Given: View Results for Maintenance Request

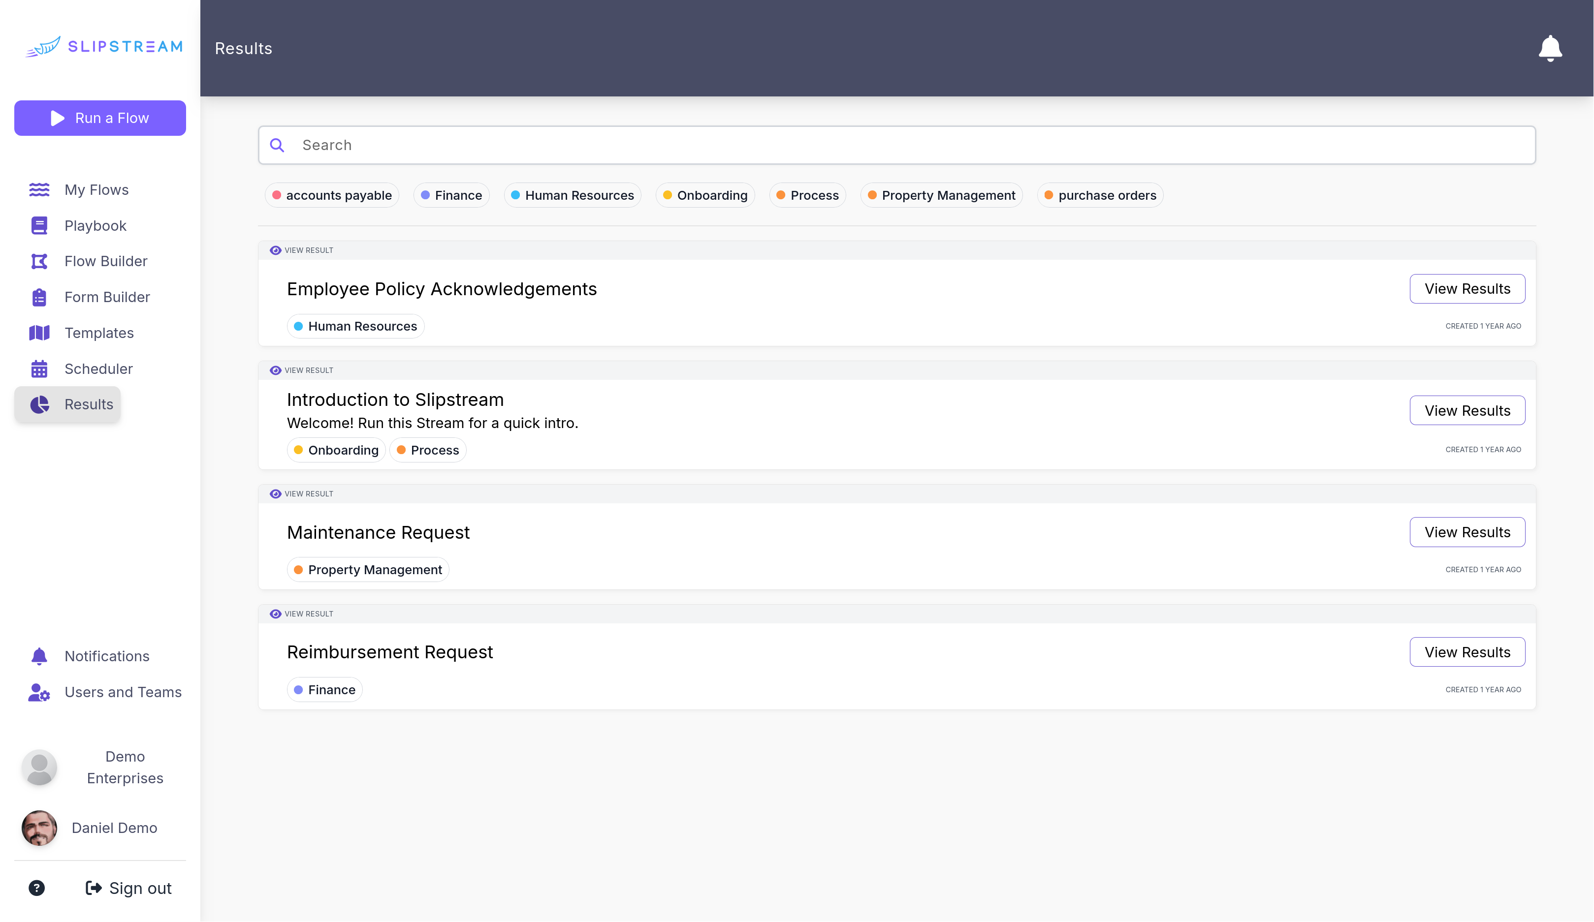Looking at the screenshot, I should pyautogui.click(x=1467, y=532).
